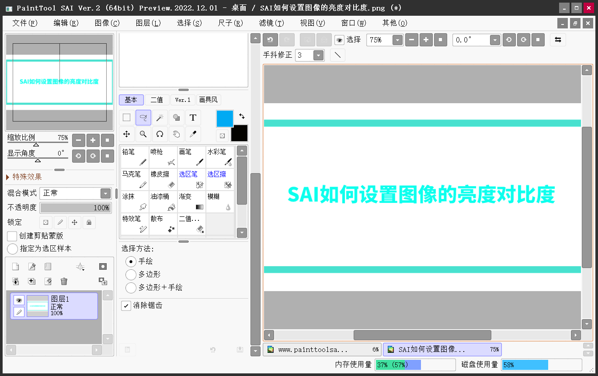This screenshot has width=598, height=376.
Task: Adjust the 不透明度 opacity slider
Action: (76, 208)
